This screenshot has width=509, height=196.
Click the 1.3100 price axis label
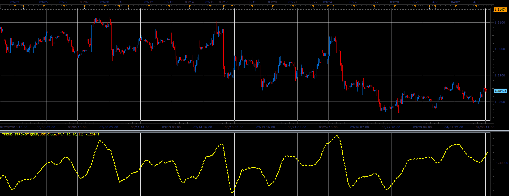click(500, 23)
